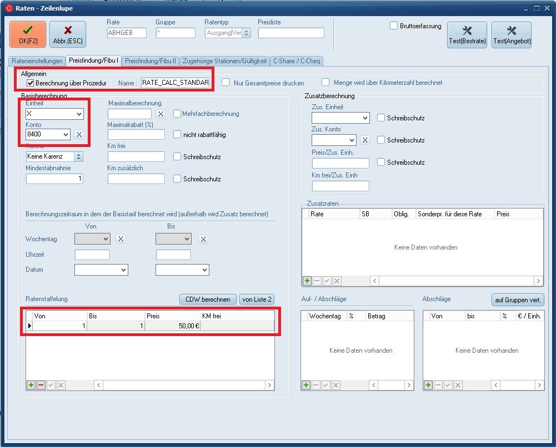
Task: Open the Test(Bestrate) tools button
Action: [467, 35]
